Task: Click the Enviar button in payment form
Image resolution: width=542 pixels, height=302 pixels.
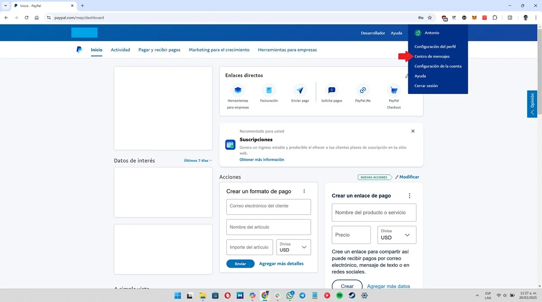Action: pyautogui.click(x=240, y=263)
